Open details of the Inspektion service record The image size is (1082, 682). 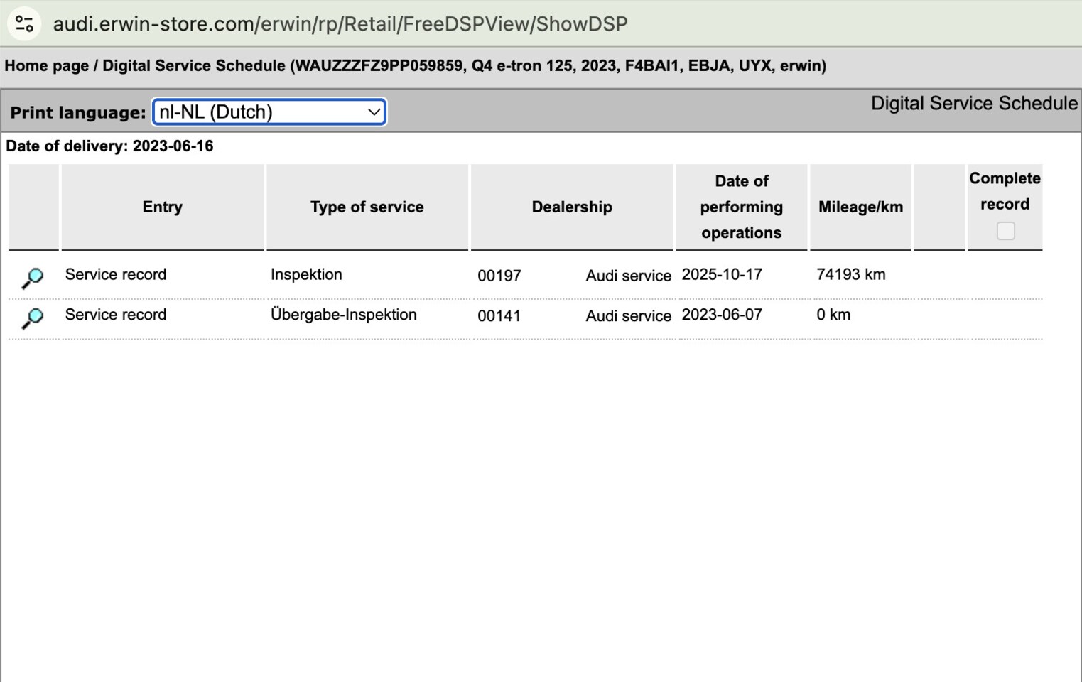(33, 278)
